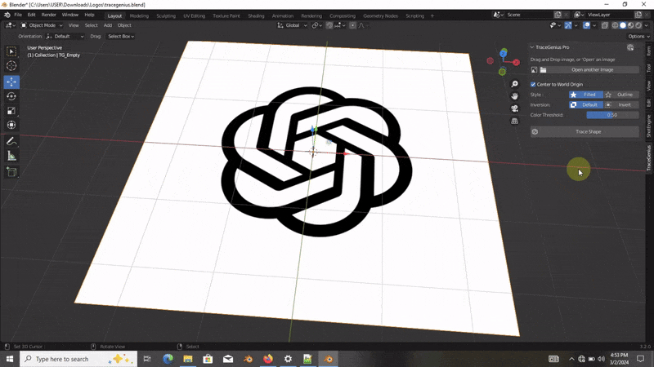654x367 pixels.
Task: Click the Trace Shape button
Action: point(585,132)
